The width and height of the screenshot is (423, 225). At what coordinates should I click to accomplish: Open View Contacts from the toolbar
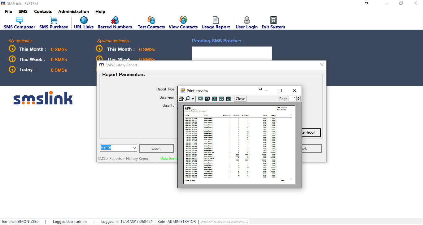point(183,23)
